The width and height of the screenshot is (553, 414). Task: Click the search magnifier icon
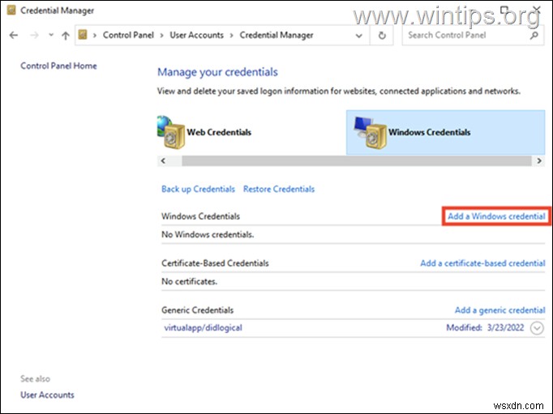click(x=534, y=35)
